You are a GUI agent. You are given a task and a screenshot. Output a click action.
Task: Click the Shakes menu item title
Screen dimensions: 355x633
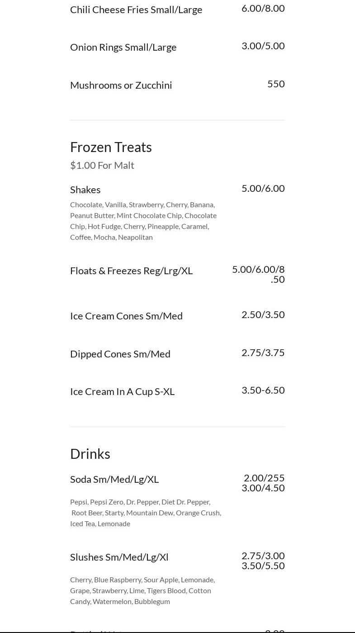pyautogui.click(x=85, y=190)
